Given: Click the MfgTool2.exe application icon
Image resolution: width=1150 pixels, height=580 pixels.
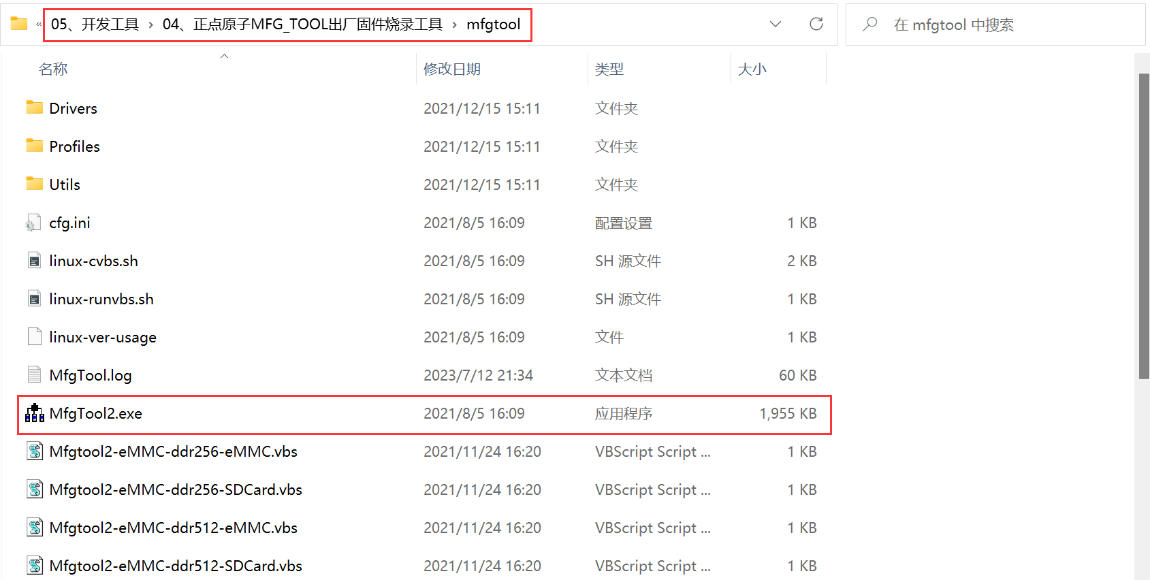Looking at the screenshot, I should pos(34,413).
